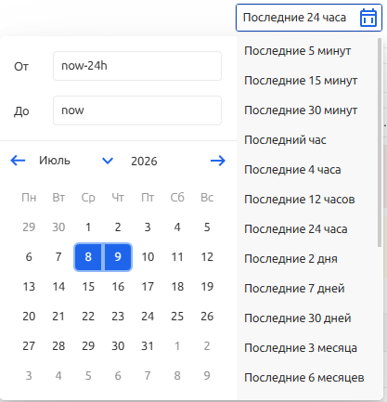Choose Последние 6 месяцев
This screenshot has width=387, height=402.
304,378
